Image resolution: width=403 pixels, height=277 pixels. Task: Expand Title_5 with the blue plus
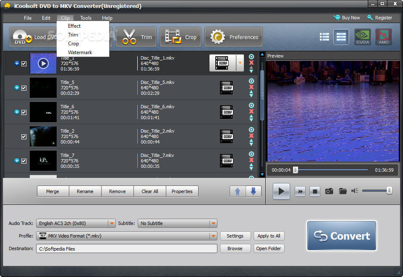click(x=17, y=88)
